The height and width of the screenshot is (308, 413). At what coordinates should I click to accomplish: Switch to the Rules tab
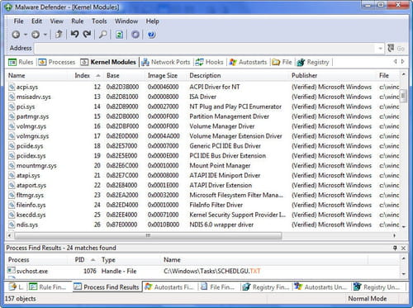click(21, 62)
